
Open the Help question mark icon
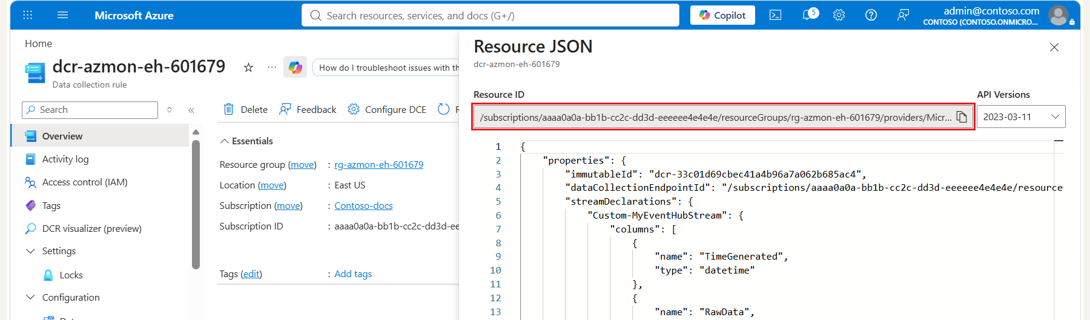coord(871,15)
